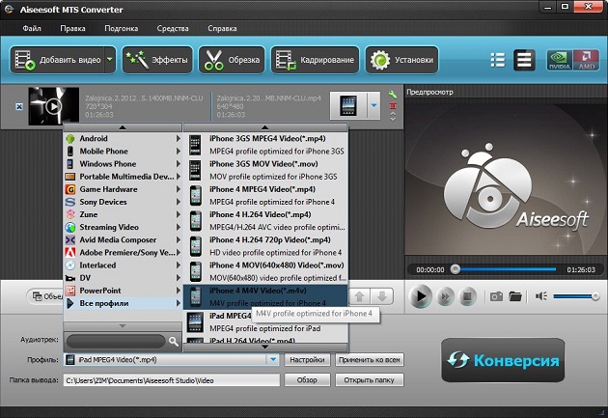
Task: Open the Game Hardware category
Action: coord(123,189)
